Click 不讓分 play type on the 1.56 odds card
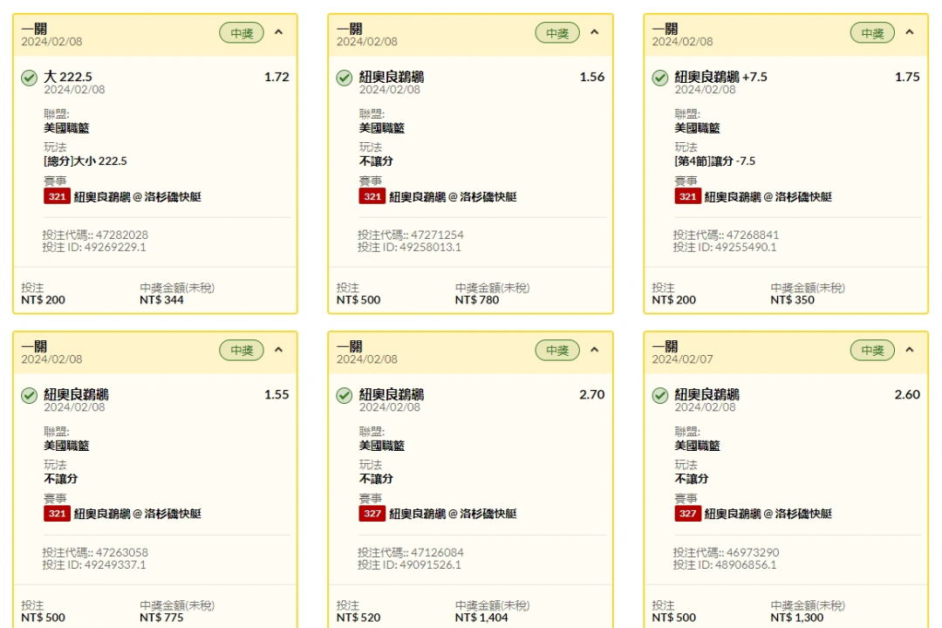This screenshot has width=942, height=628. coord(376,161)
